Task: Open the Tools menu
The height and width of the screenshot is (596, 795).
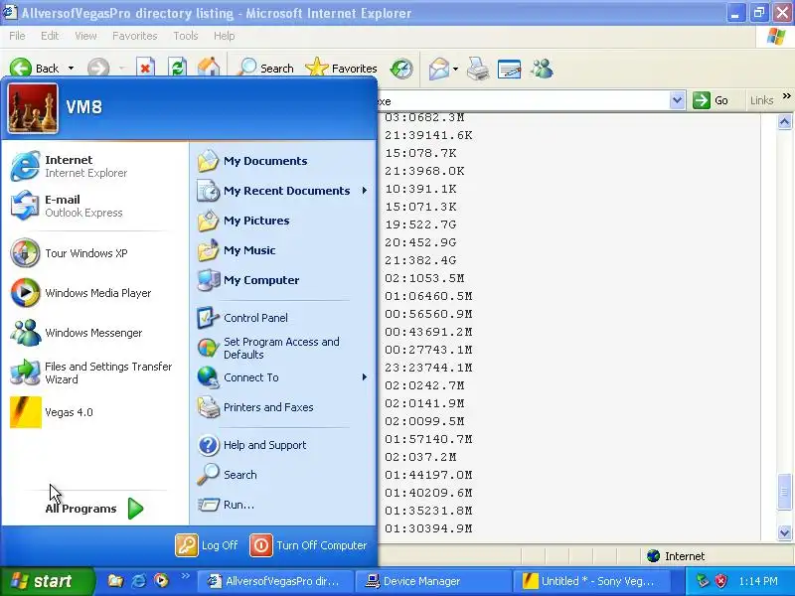Action: point(186,36)
